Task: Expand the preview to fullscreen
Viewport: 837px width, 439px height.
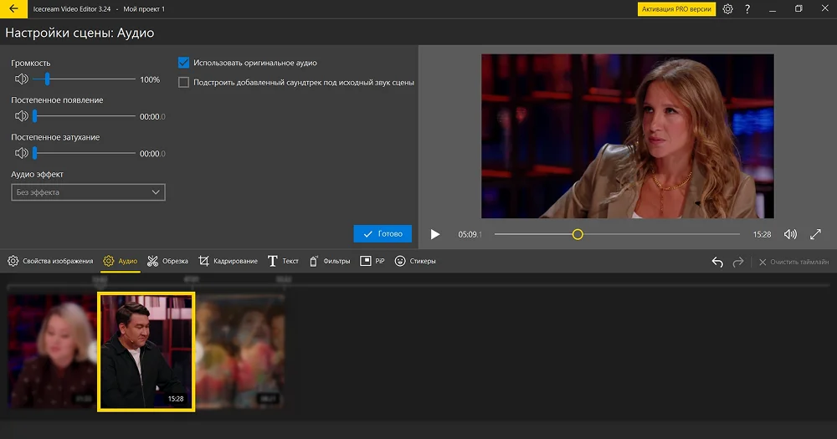Action: pyautogui.click(x=816, y=234)
